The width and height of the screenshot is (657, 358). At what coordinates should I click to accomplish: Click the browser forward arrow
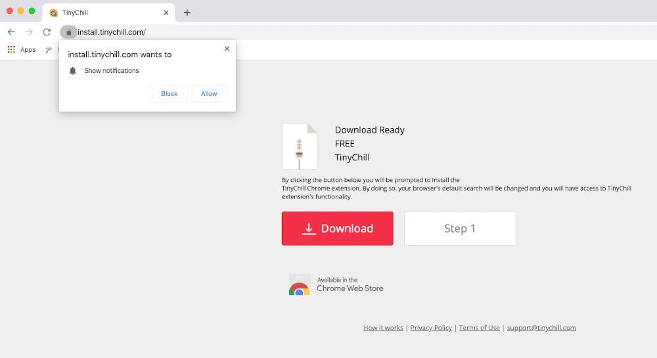click(x=29, y=32)
